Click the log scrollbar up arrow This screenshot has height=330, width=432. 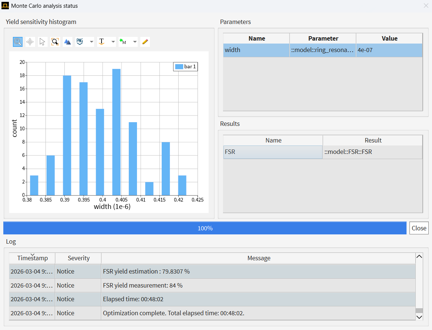point(419,257)
